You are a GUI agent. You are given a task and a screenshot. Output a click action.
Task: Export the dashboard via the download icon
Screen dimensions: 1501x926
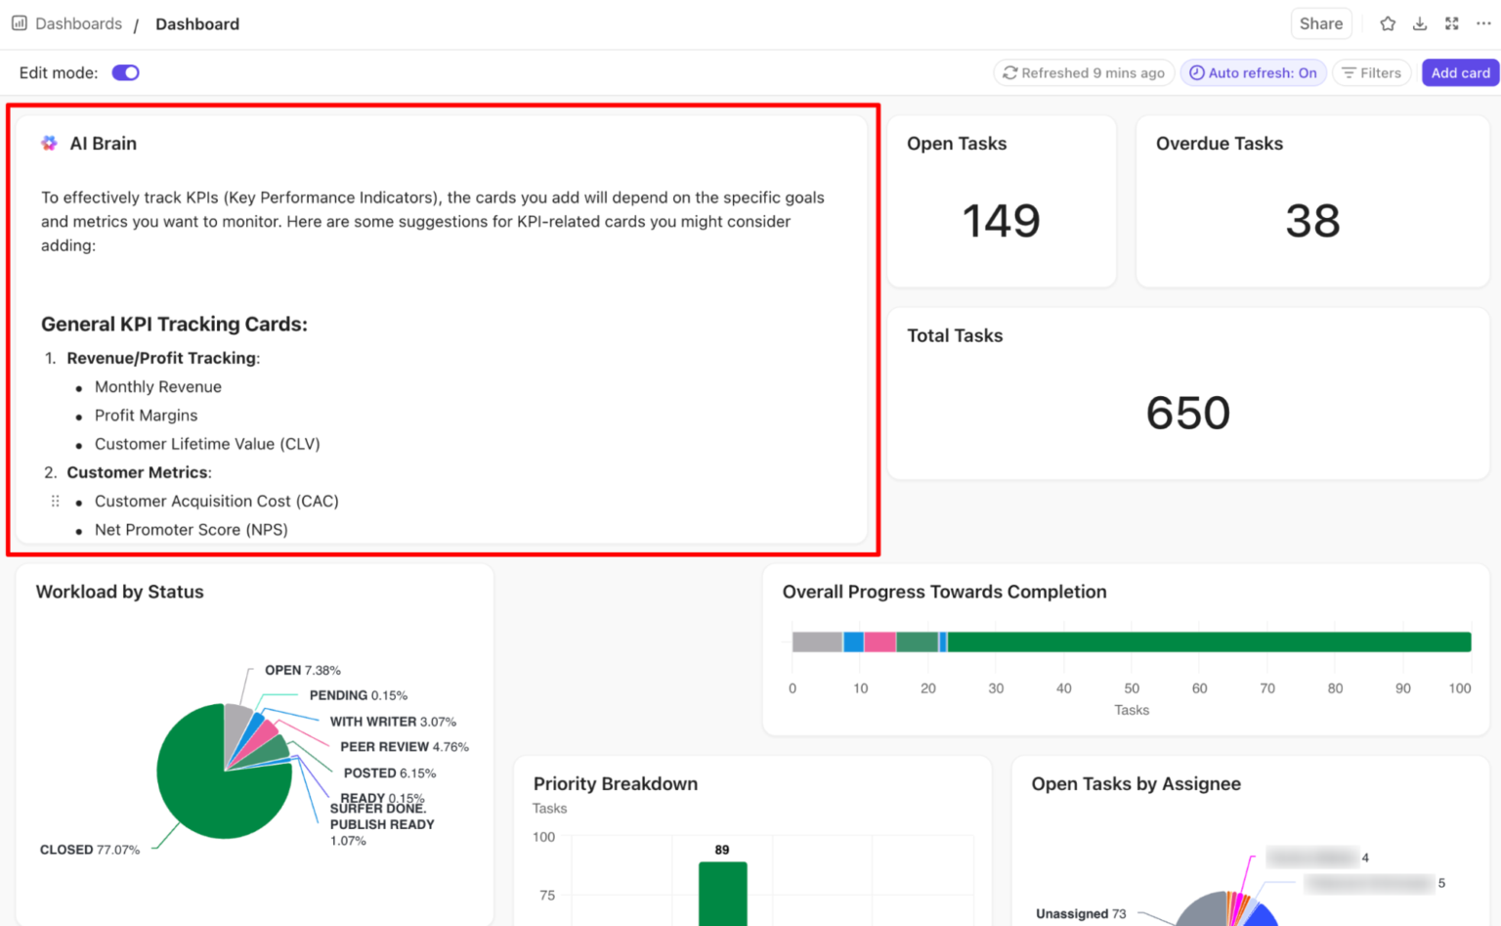(x=1419, y=23)
